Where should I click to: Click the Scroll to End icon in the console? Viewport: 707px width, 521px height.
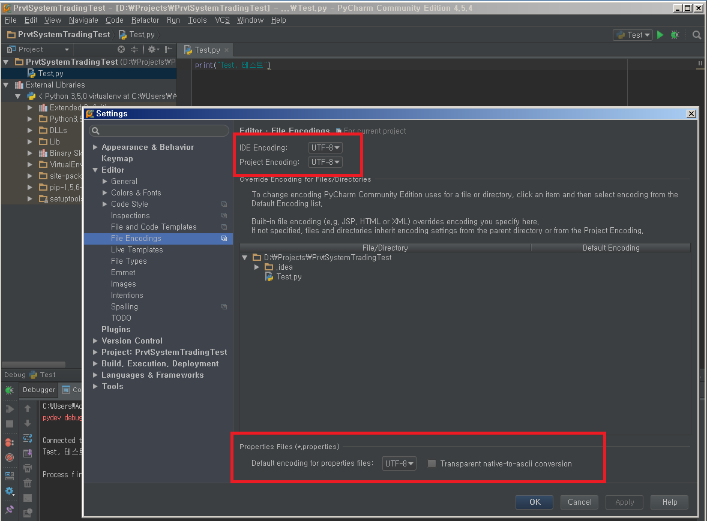coord(28,453)
